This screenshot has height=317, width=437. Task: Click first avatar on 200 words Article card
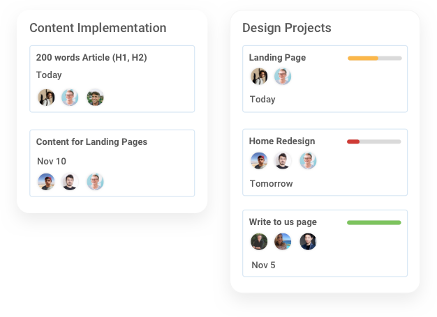point(46,98)
